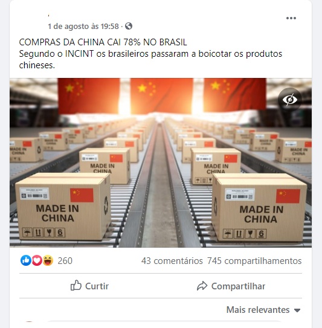The image size is (322, 328).
Task: Expand the Mais relevantes comment sorting dropdown
Action: [x=263, y=310]
